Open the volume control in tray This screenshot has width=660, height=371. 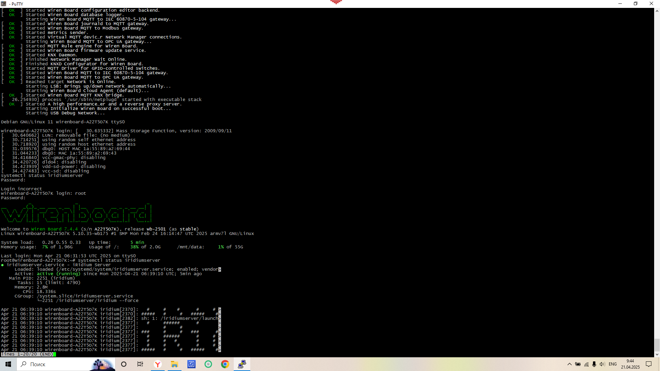[602, 364]
